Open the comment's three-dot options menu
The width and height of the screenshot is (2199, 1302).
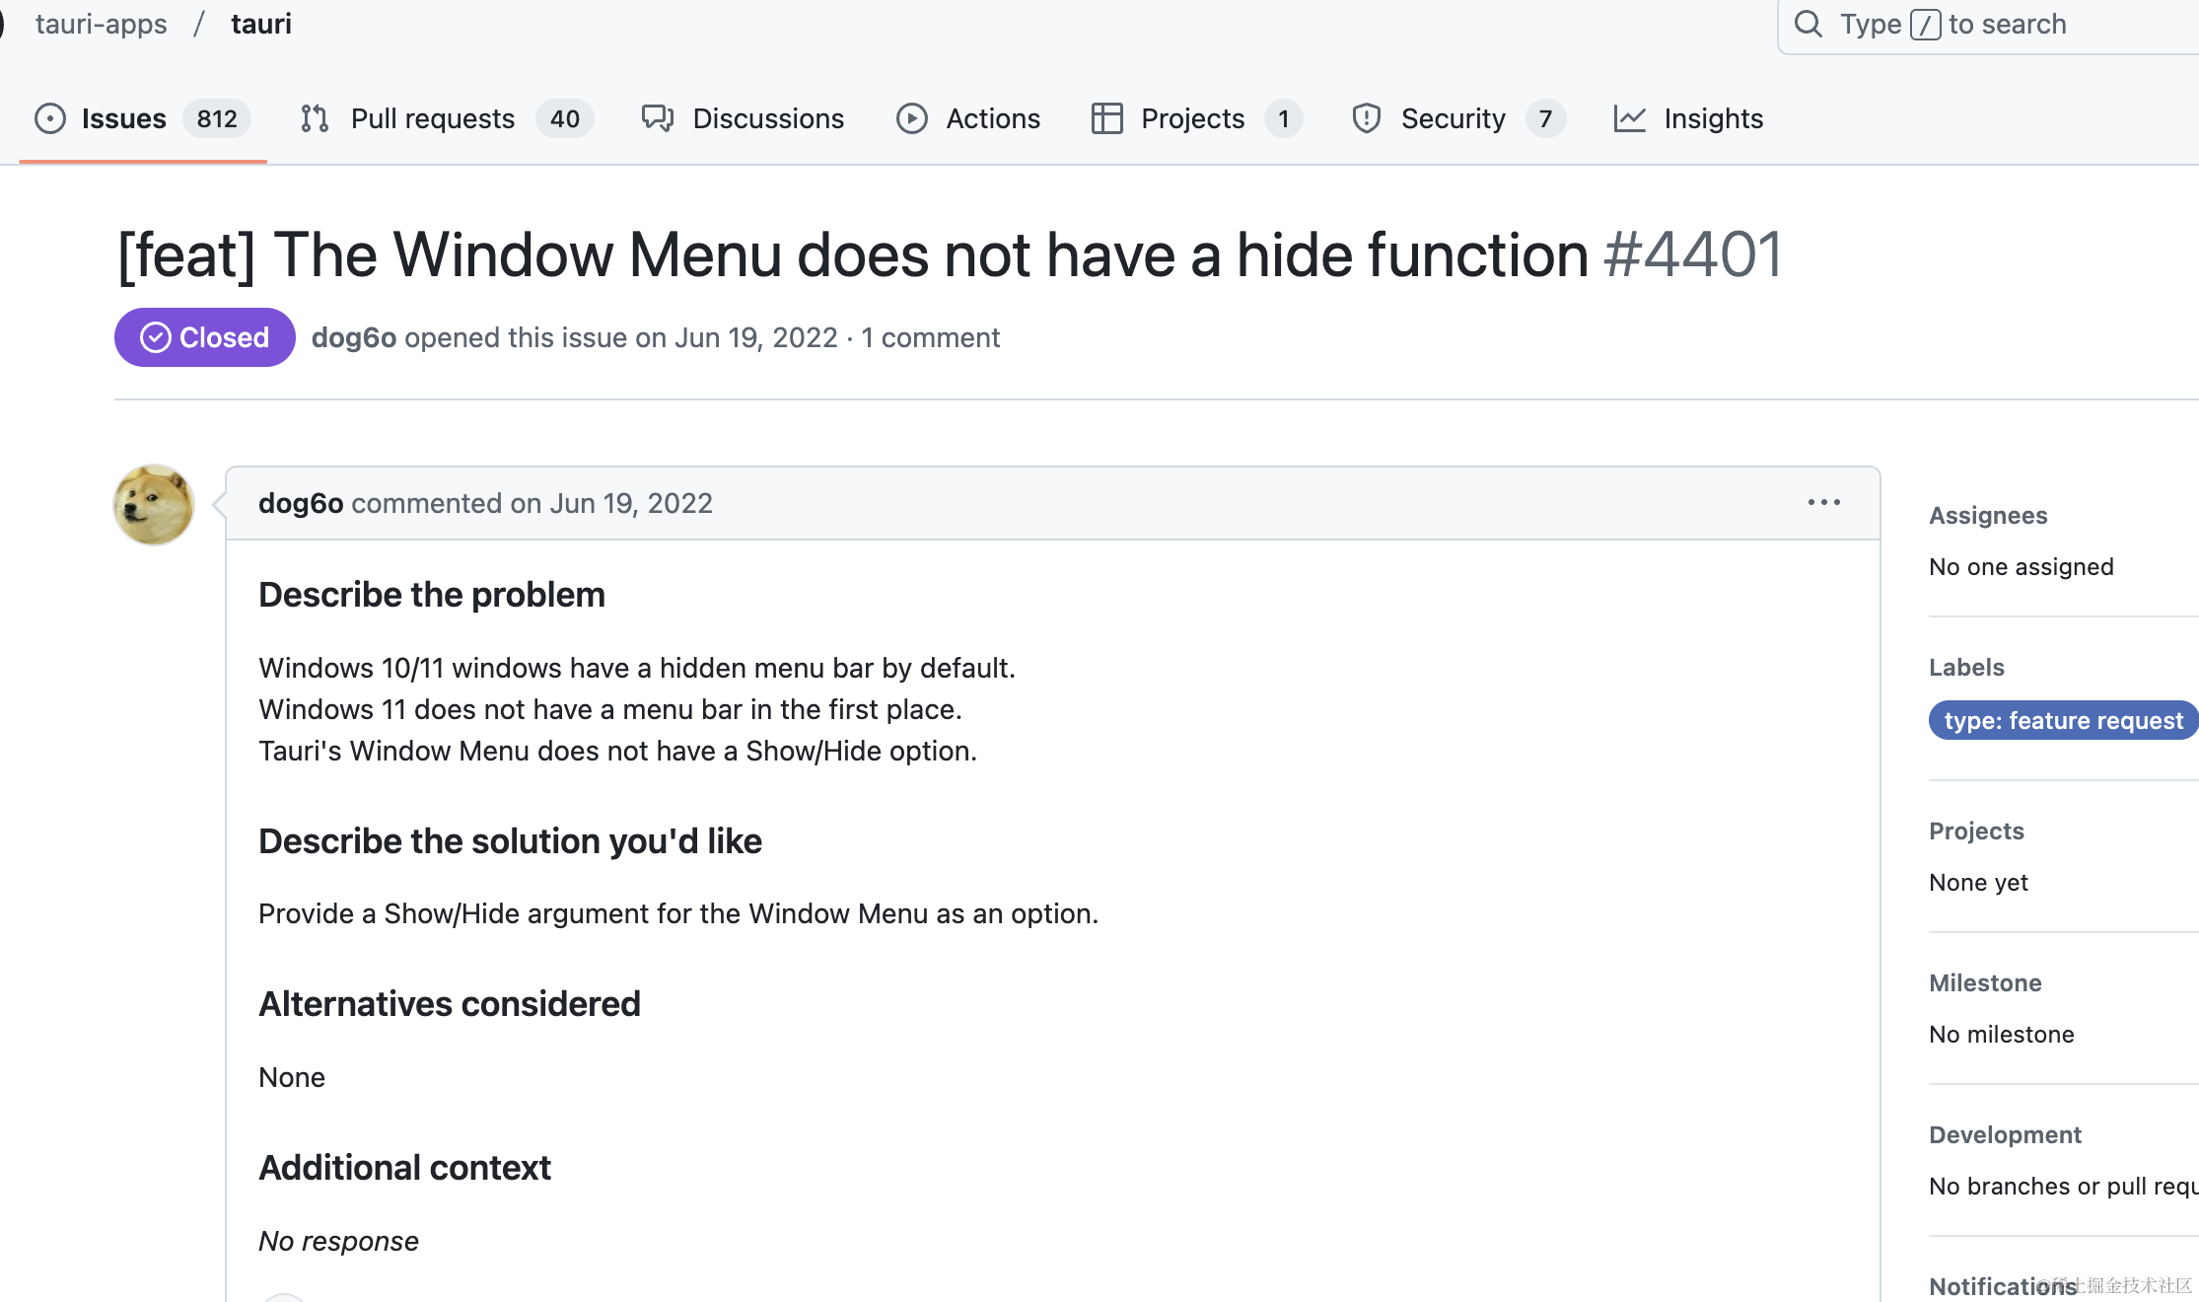click(1824, 502)
